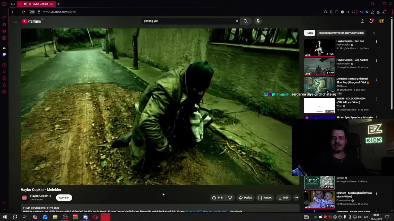Open Hayko Cepkin channel name

[39, 196]
